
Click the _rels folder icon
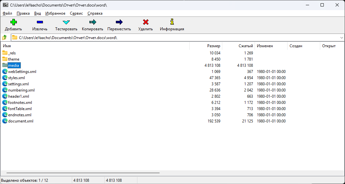tap(5, 53)
